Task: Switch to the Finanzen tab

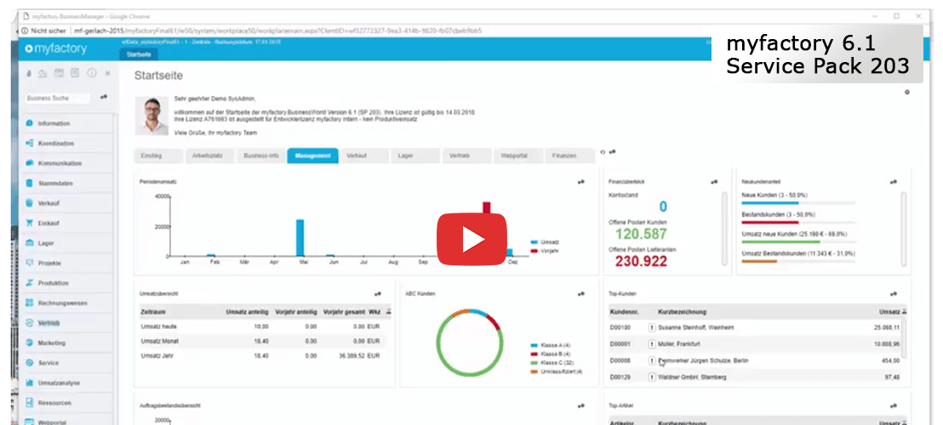Action: click(x=569, y=156)
